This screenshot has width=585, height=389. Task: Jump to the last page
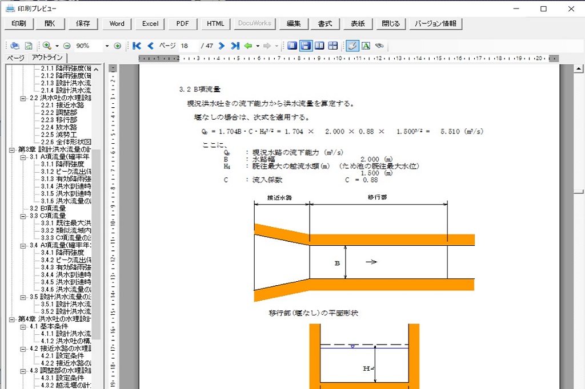click(x=235, y=46)
